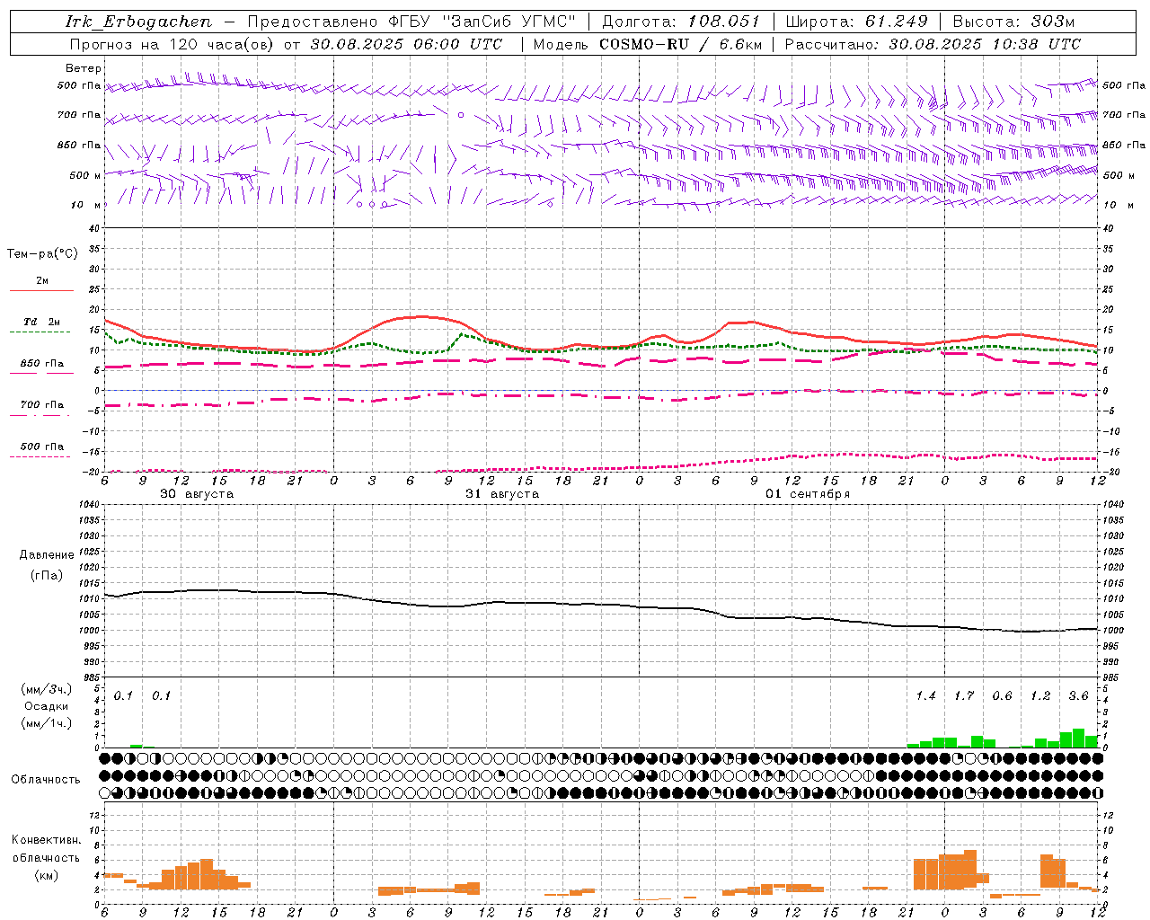Click the Давление pressure chart label
This screenshot has width=1150, height=920.
[x=47, y=555]
